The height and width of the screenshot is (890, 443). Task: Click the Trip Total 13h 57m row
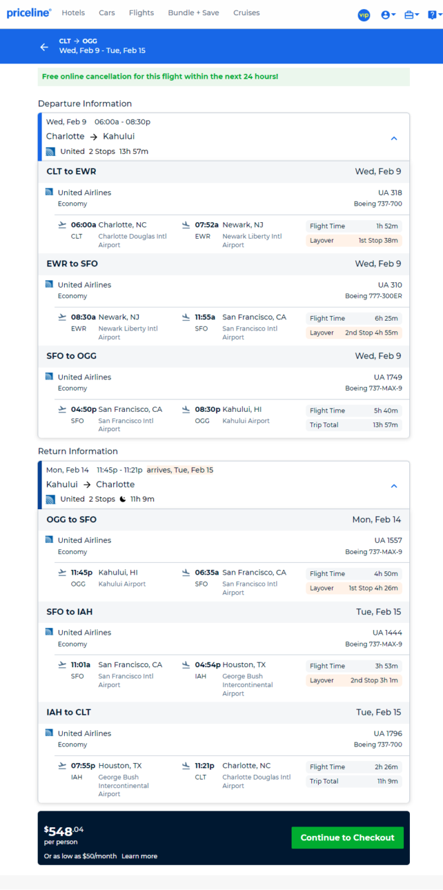[x=354, y=425]
